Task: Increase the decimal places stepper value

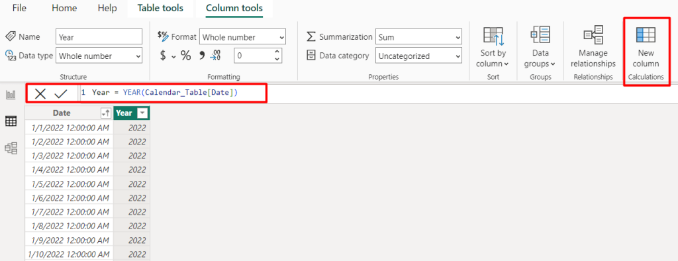Action: [277, 52]
